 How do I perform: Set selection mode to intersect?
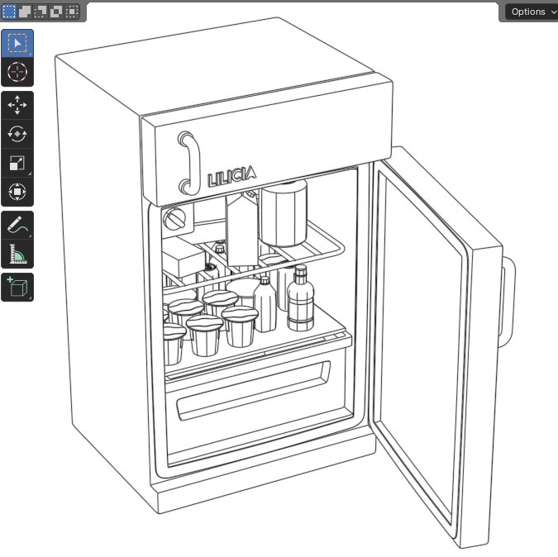tap(72, 12)
